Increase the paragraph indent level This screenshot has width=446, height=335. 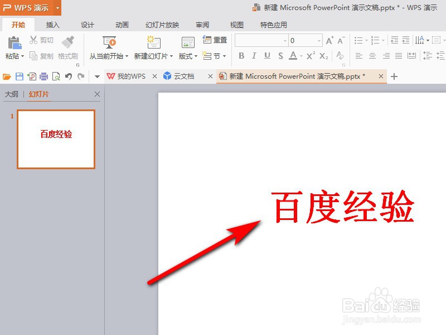click(x=406, y=40)
